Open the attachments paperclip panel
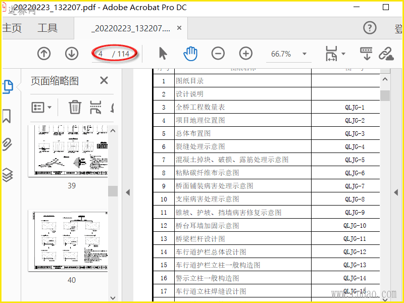Screen dimensions: 404x303 (7, 144)
